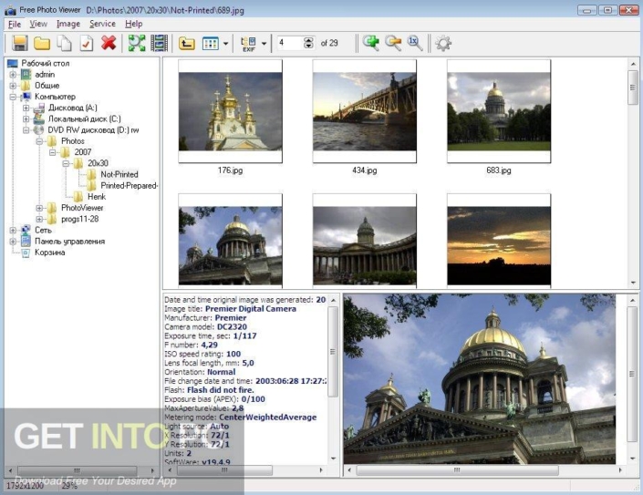The height and width of the screenshot is (495, 643).
Task: Collapse the Photos folder node
Action: pyautogui.click(x=39, y=141)
